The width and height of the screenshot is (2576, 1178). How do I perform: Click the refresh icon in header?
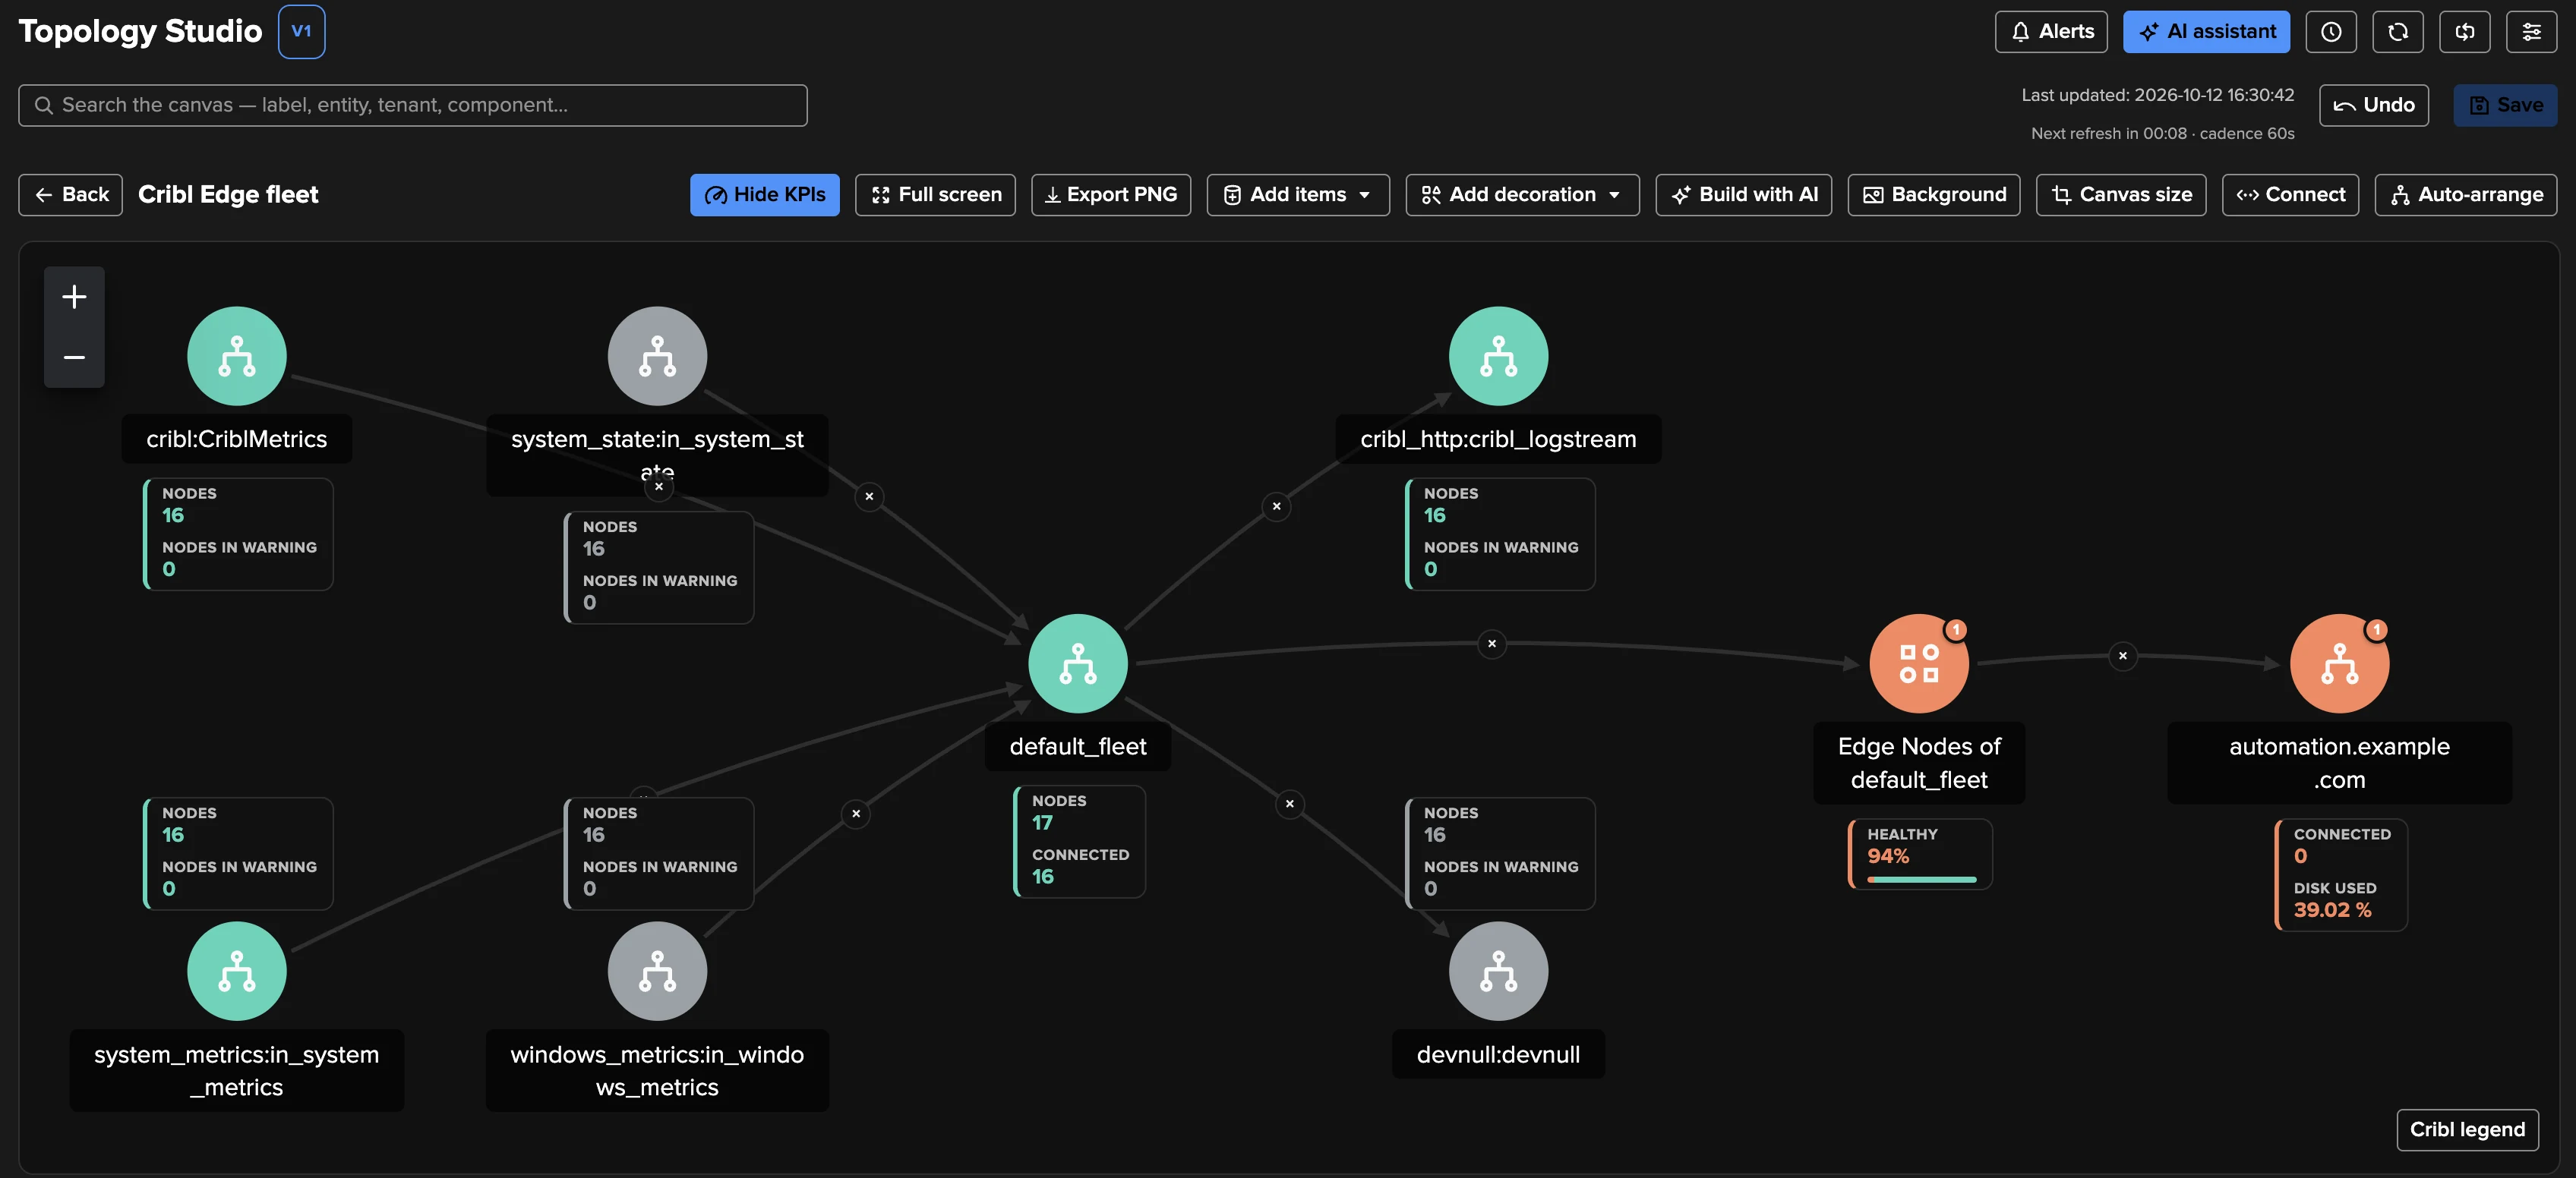[x=2398, y=32]
